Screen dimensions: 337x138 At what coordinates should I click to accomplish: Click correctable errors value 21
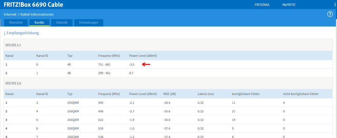click(233, 111)
